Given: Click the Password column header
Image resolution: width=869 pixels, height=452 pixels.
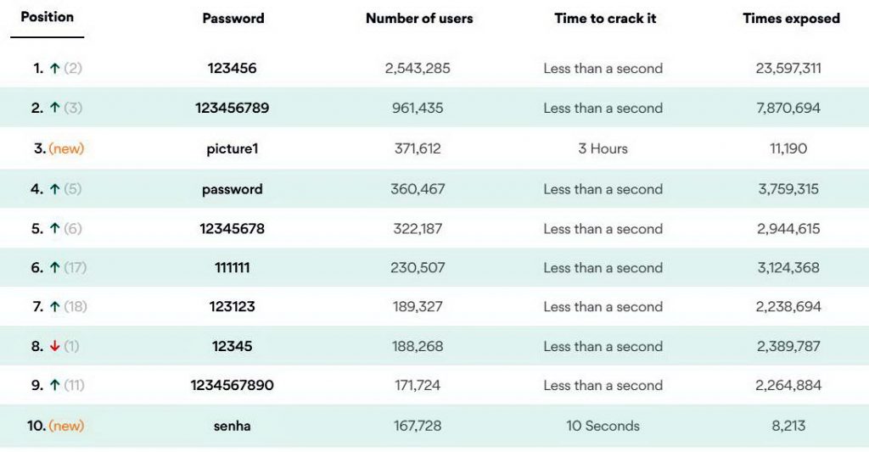Looking at the screenshot, I should coord(233,19).
